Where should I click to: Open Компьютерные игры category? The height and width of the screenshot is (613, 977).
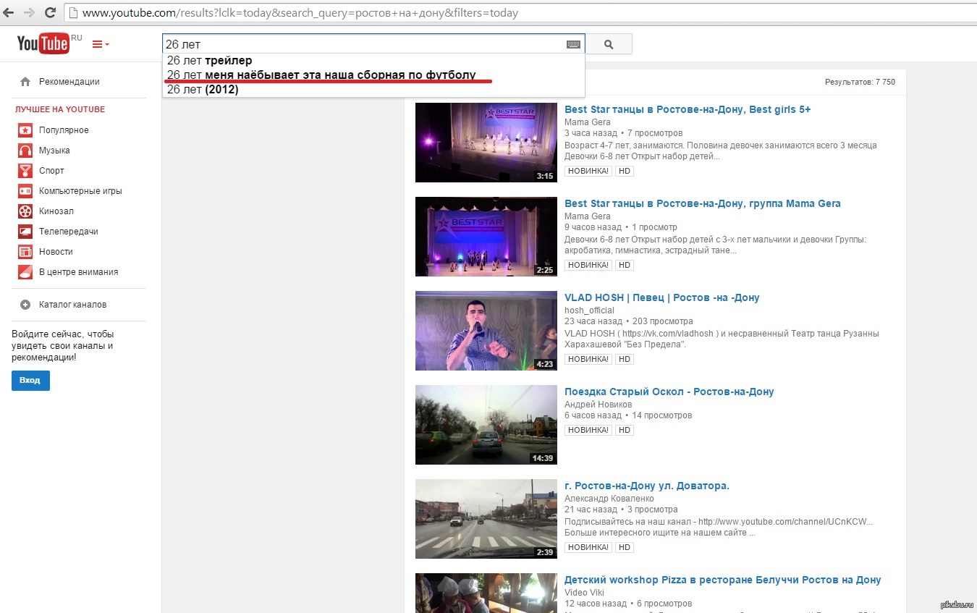point(80,191)
